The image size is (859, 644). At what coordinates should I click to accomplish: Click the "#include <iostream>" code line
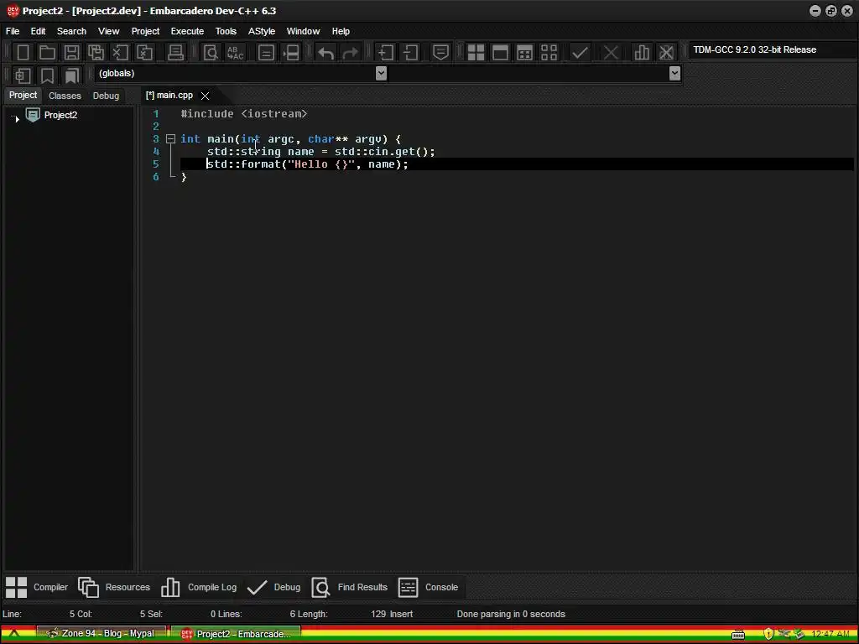coord(244,114)
